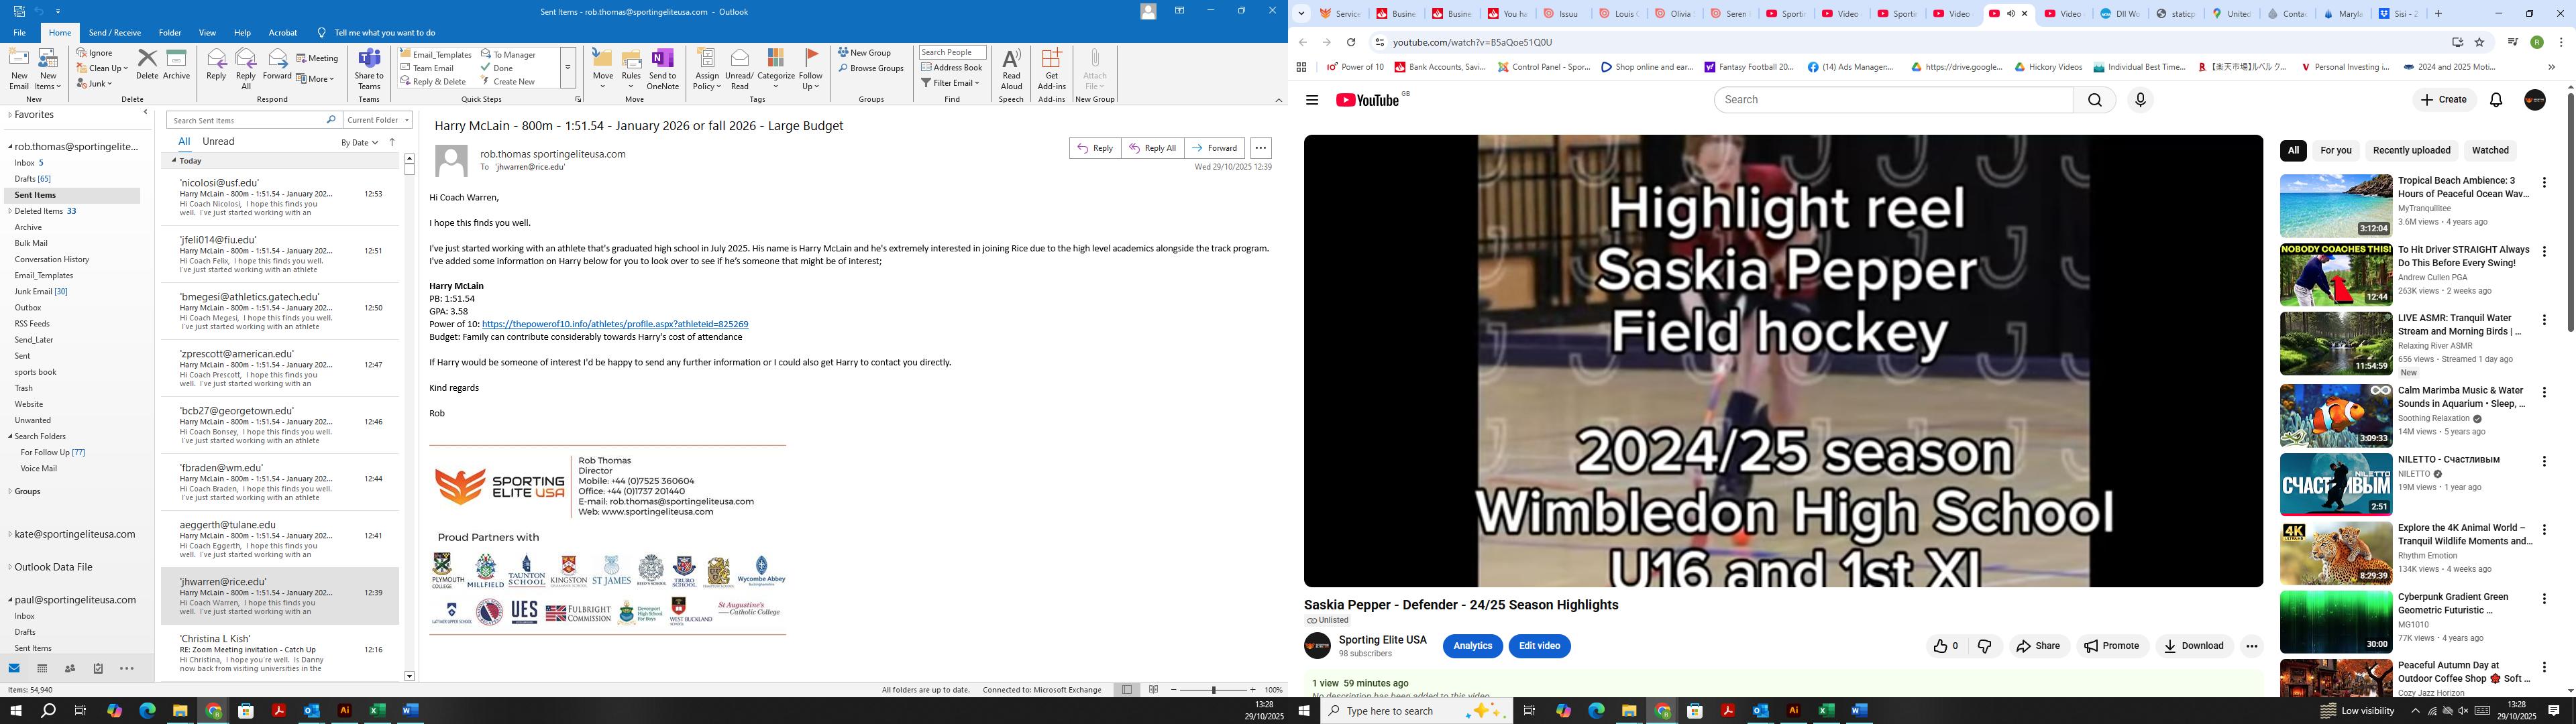Open YouTube notifications bell
This screenshot has width=2576, height=724.
pyautogui.click(x=2496, y=100)
